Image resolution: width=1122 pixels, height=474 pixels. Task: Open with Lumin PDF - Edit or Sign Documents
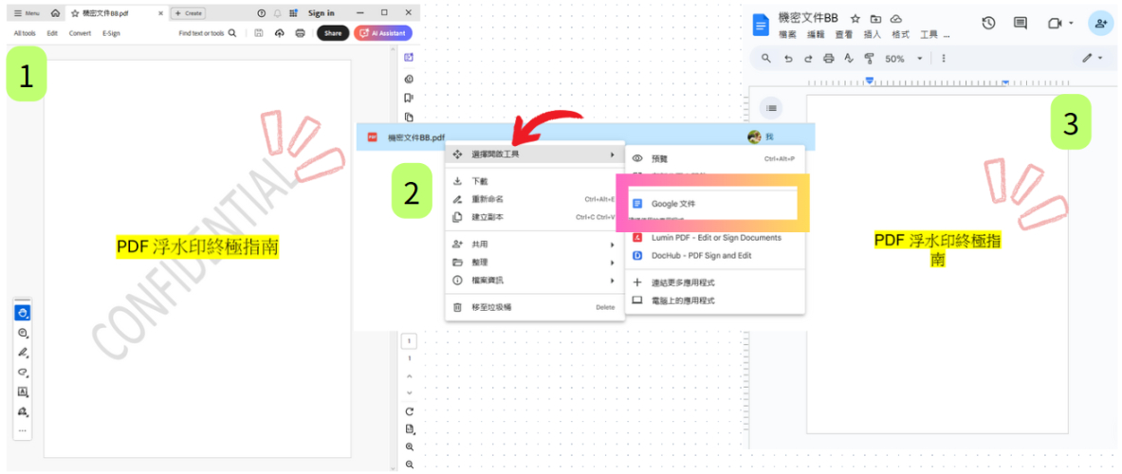tap(715, 238)
